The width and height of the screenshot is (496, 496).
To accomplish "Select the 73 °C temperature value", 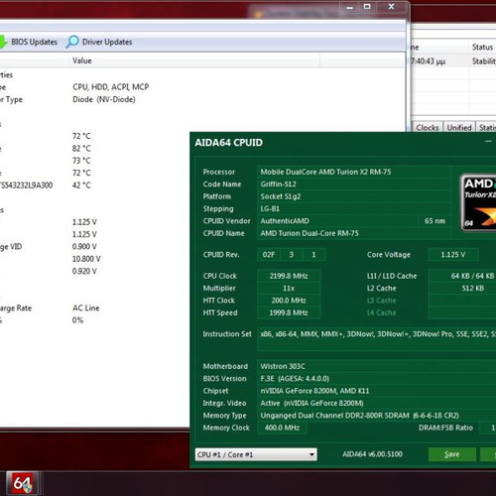I will click(x=81, y=161).
